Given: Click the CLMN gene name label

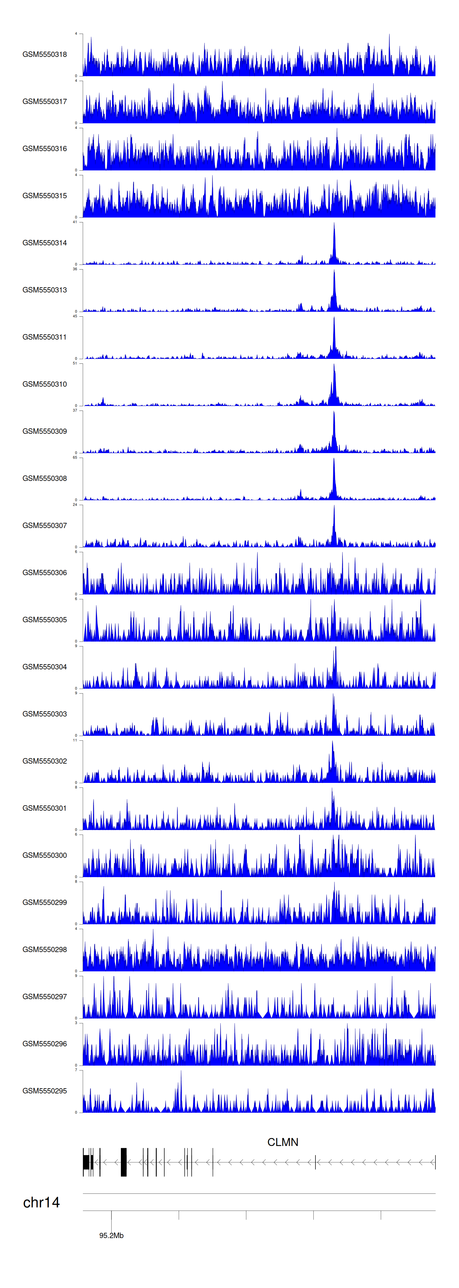Looking at the screenshot, I should pos(282,1142).
